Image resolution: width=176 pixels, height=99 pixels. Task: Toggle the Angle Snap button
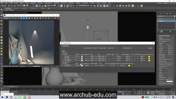(68, 6)
